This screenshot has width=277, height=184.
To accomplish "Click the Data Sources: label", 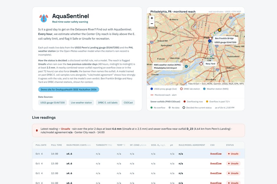I will pos(46,97).
